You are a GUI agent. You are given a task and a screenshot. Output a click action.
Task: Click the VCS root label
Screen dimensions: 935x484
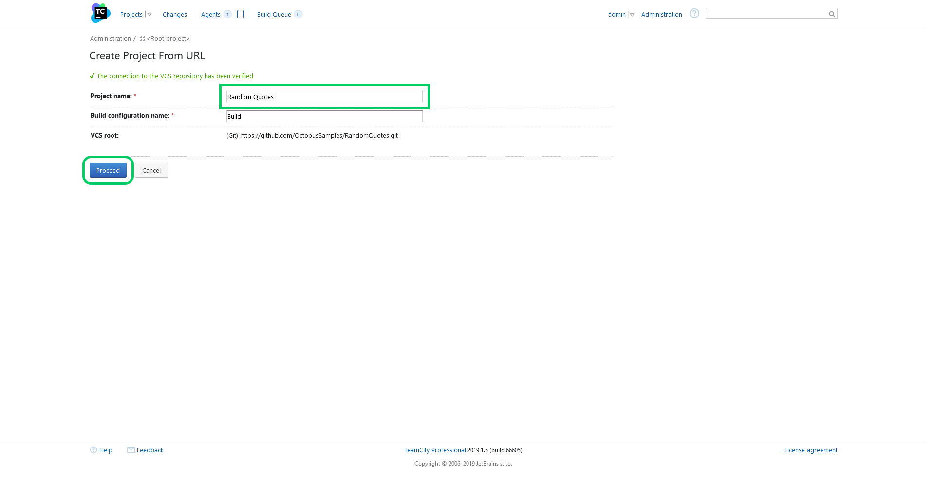105,136
